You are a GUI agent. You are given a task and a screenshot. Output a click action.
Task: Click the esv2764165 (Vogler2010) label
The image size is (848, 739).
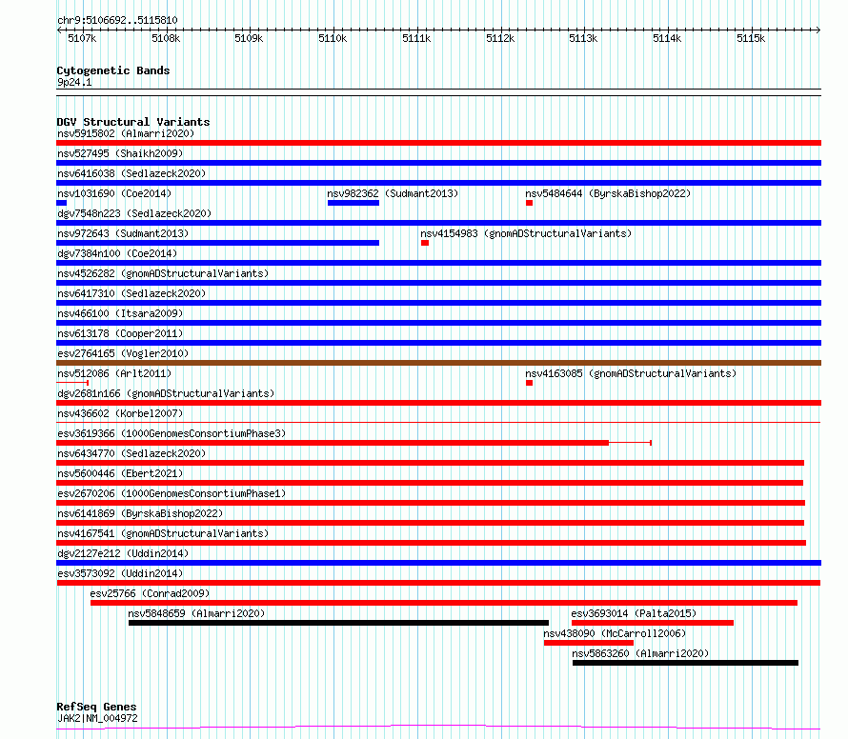[x=123, y=353]
